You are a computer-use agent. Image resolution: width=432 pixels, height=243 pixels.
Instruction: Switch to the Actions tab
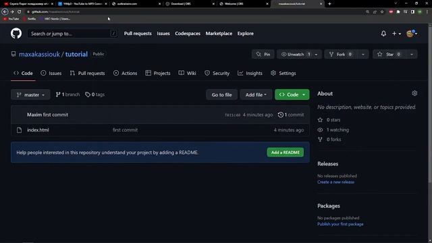coord(125,73)
